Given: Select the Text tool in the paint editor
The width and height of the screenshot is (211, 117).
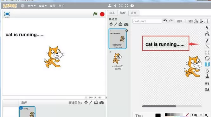Looking at the screenshot, I should (x=207, y=64).
